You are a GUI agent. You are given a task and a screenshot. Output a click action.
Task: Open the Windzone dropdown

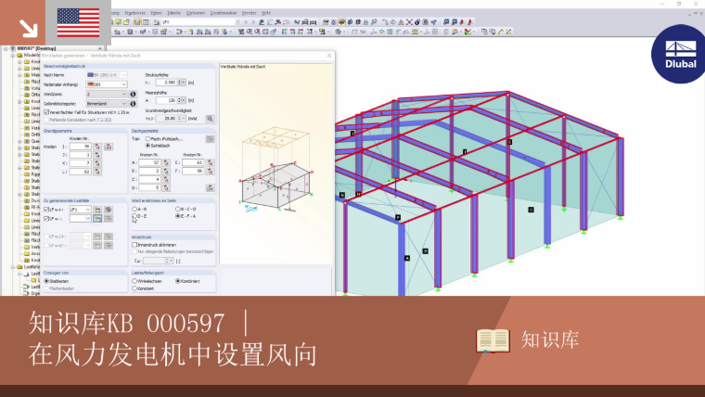[x=107, y=94]
